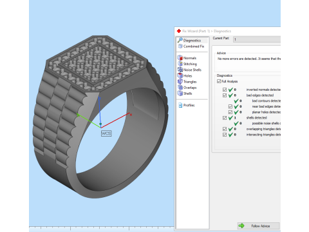The image size is (309, 232).
Task: Click the "planar holes detected" text
Action: click(x=267, y=112)
